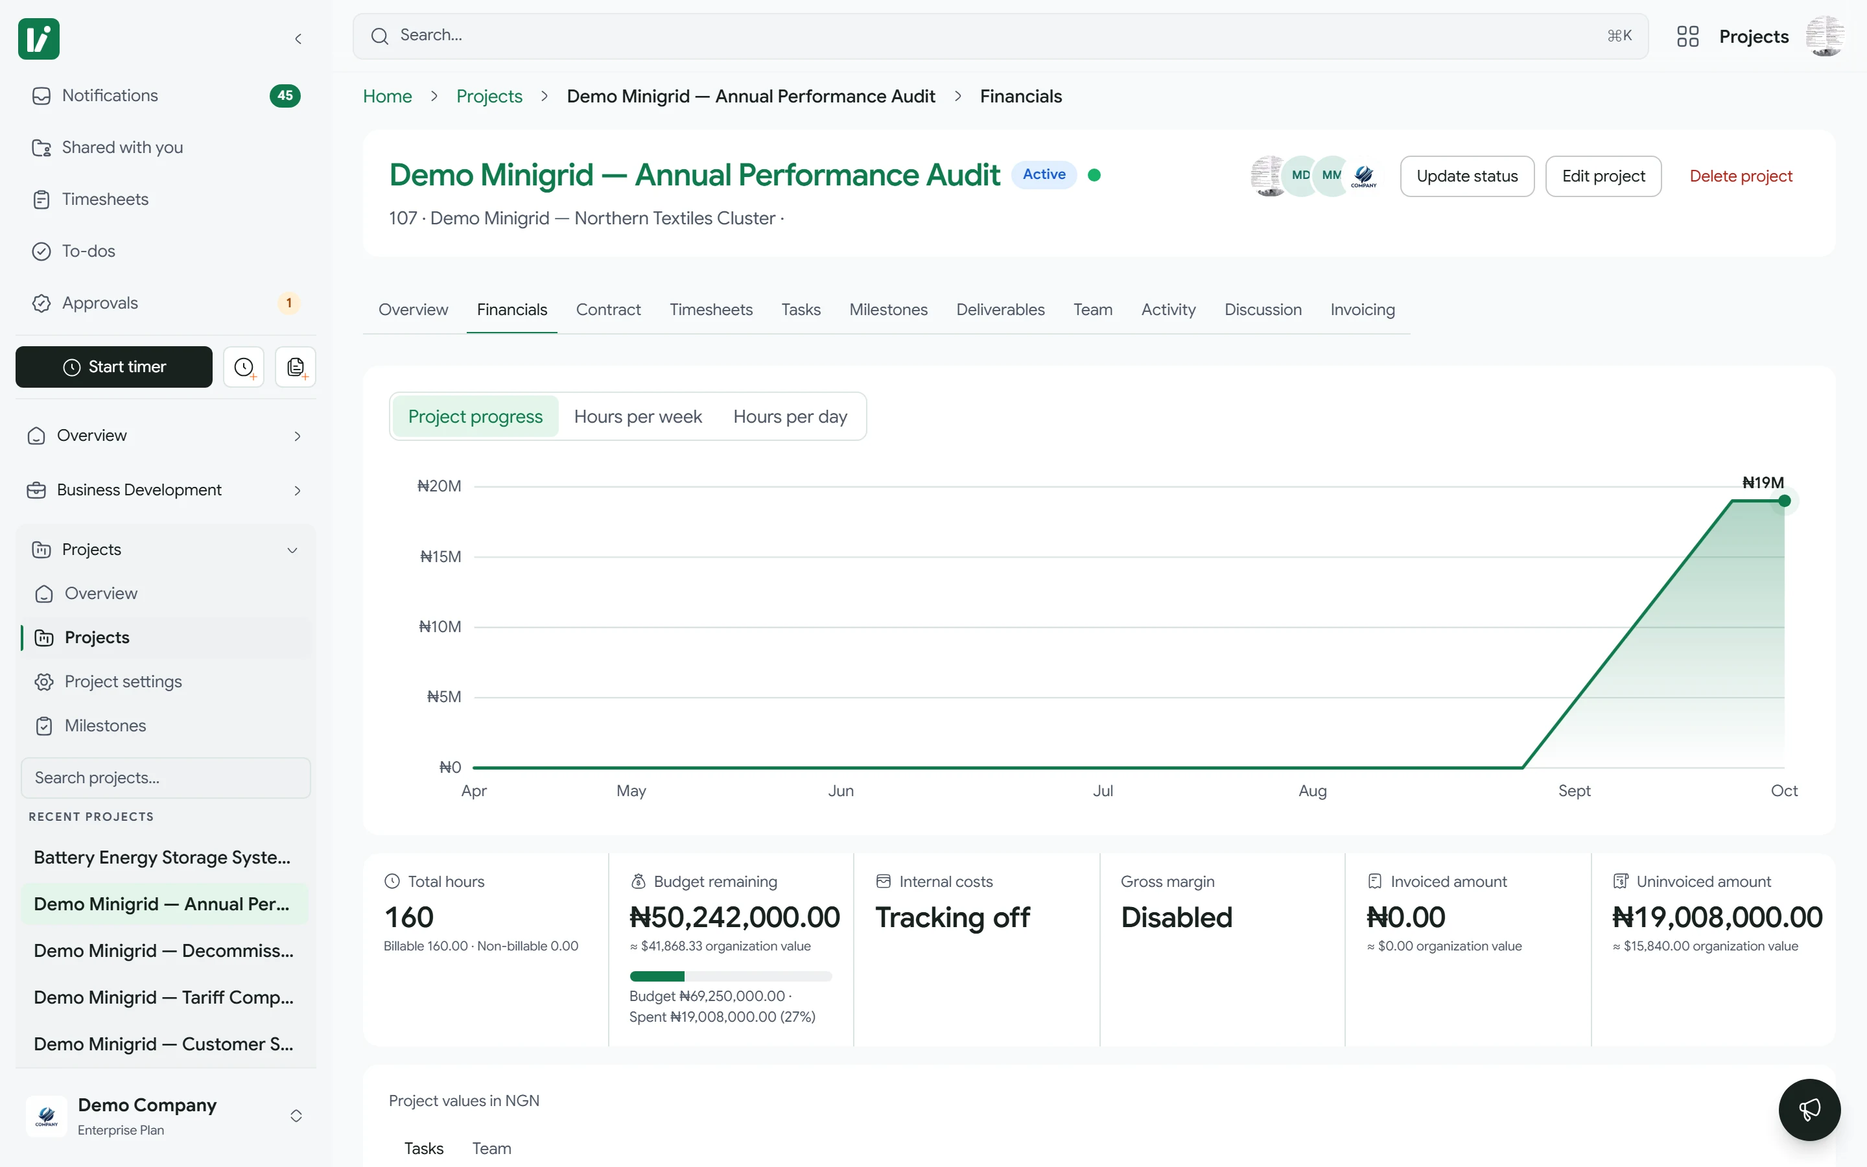Click the Start timer button
This screenshot has width=1867, height=1167.
pyautogui.click(x=113, y=366)
